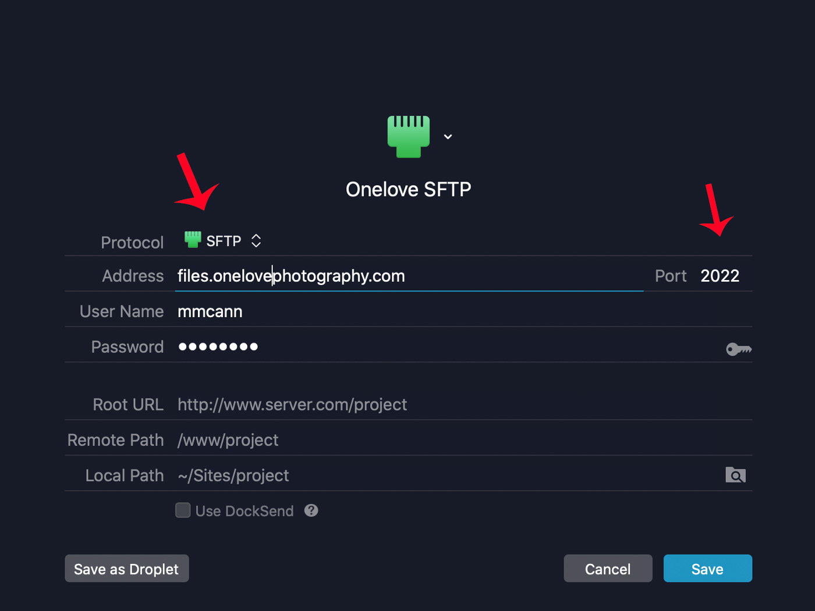Click the small green SFTP protocol icon
The height and width of the screenshot is (611, 815).
point(193,239)
